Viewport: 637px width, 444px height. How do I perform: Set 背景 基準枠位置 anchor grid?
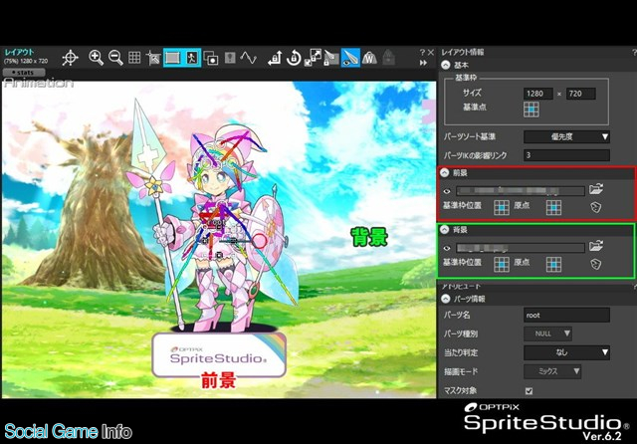coord(502,265)
